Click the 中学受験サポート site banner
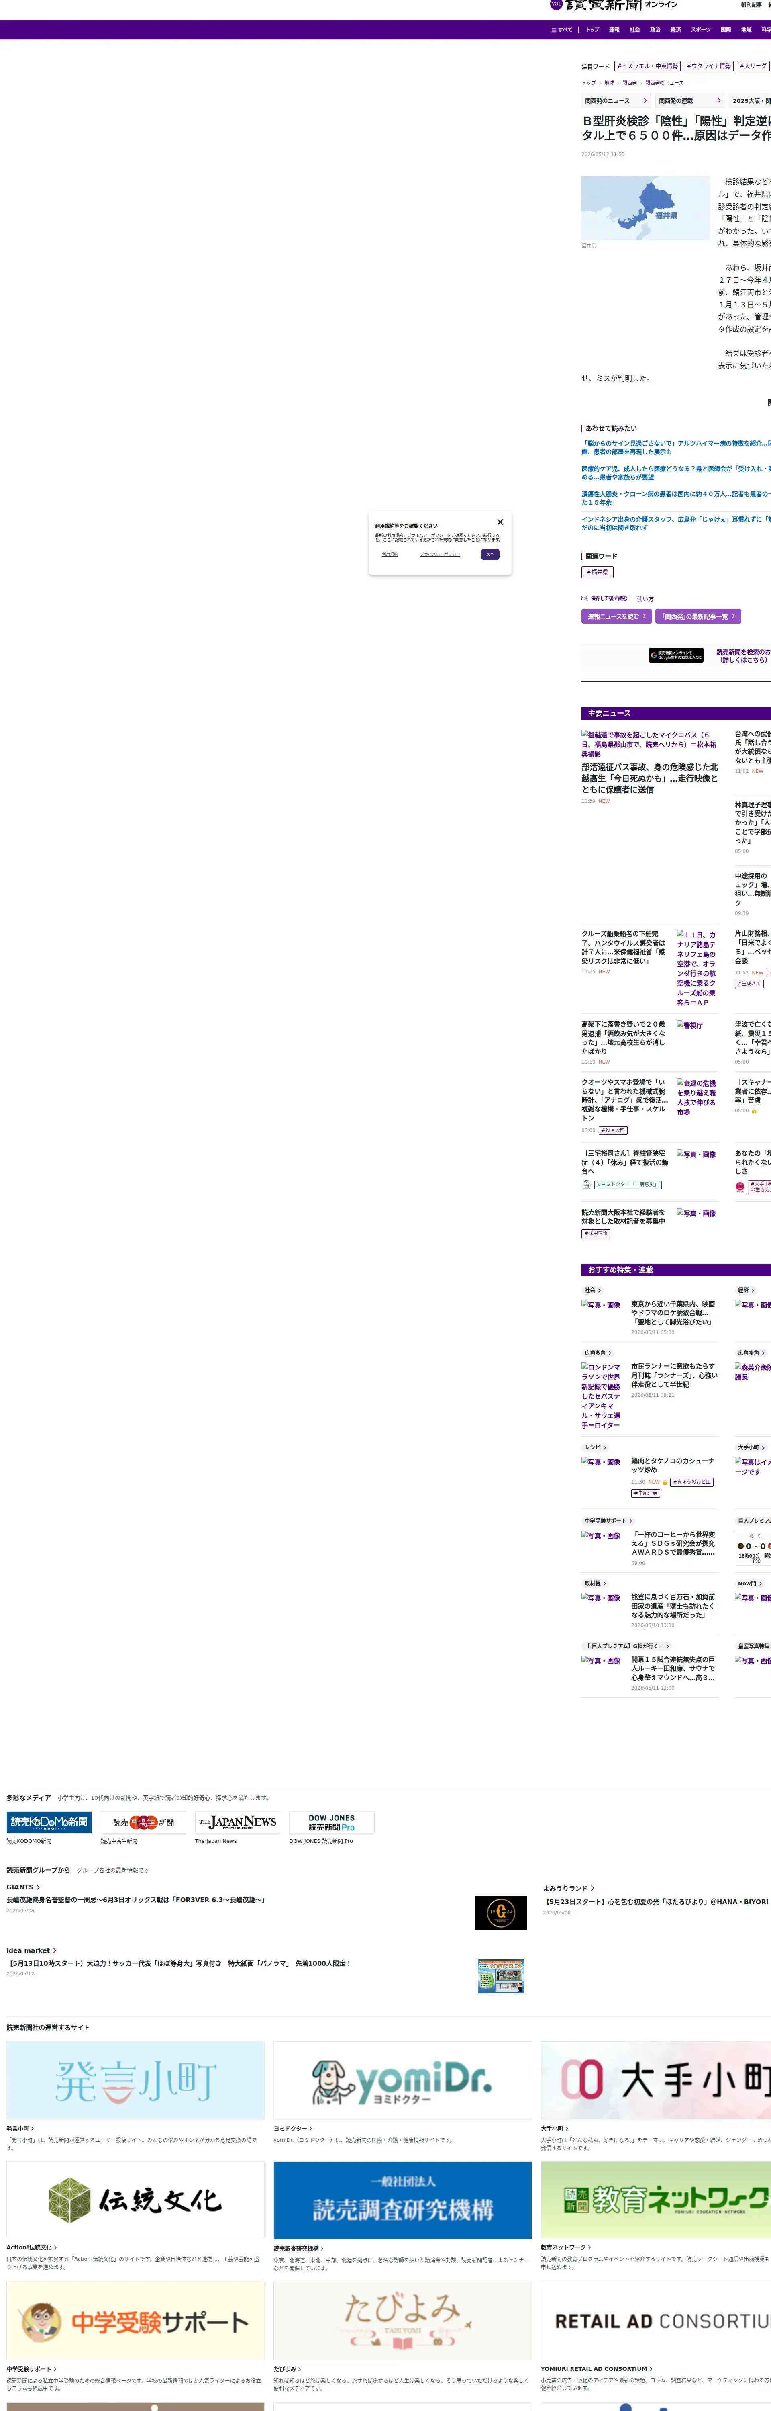The height and width of the screenshot is (2411, 771). point(136,2320)
